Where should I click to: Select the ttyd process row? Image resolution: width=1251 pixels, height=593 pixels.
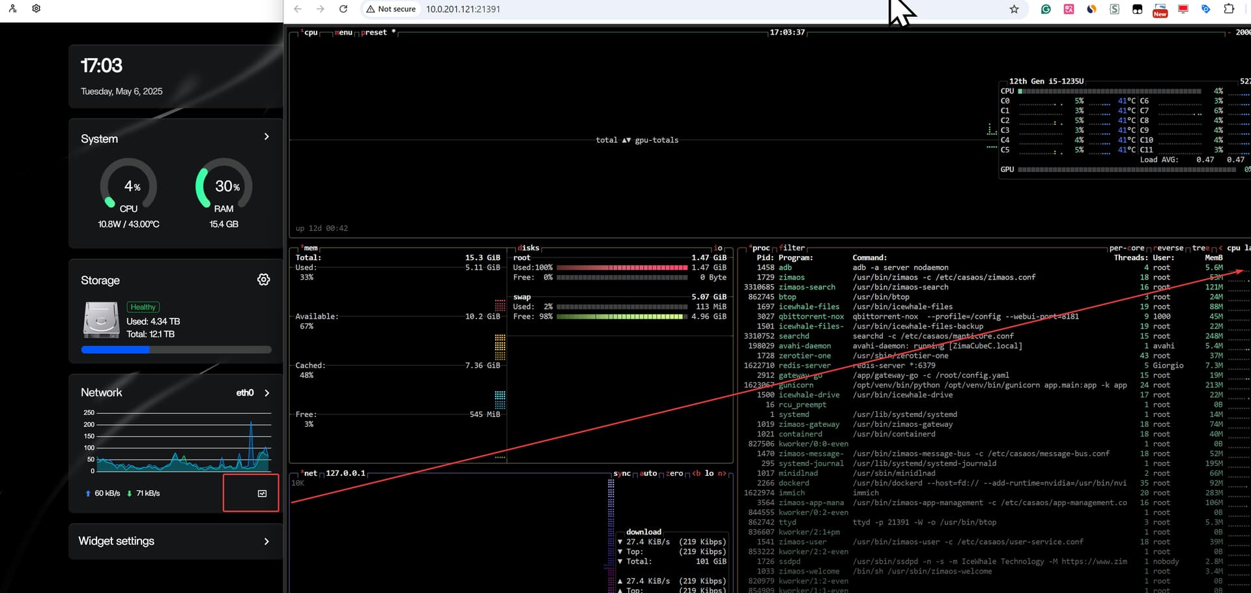pos(983,522)
